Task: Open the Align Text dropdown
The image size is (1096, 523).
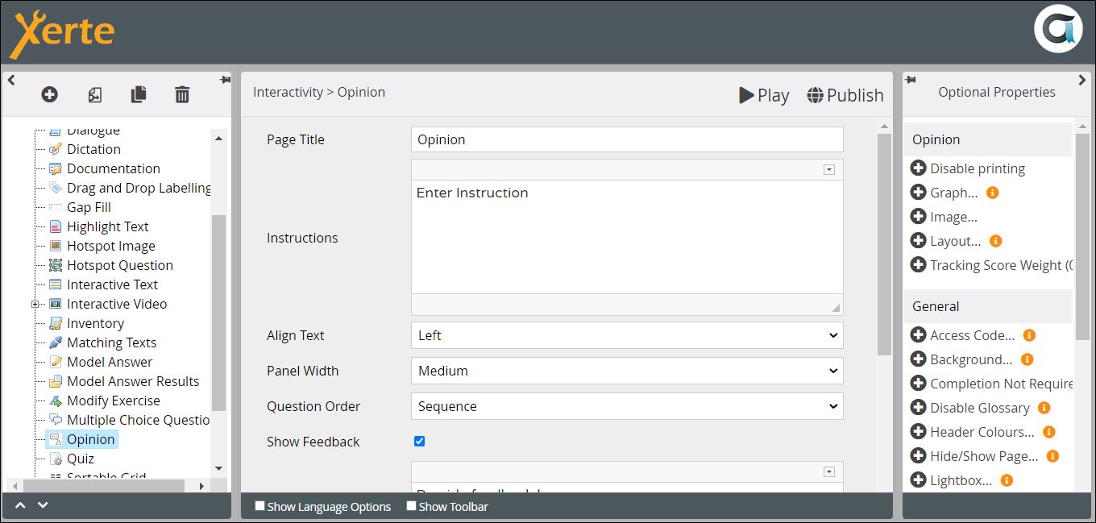Action: pos(626,335)
